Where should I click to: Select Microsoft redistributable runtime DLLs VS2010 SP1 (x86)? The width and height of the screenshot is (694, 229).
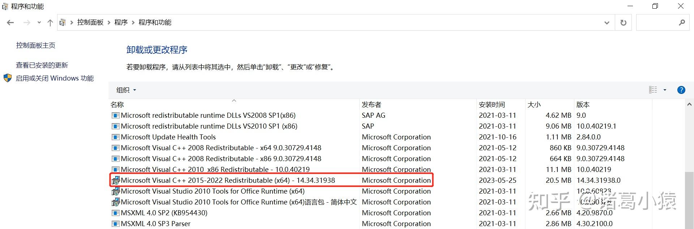(x=209, y=126)
